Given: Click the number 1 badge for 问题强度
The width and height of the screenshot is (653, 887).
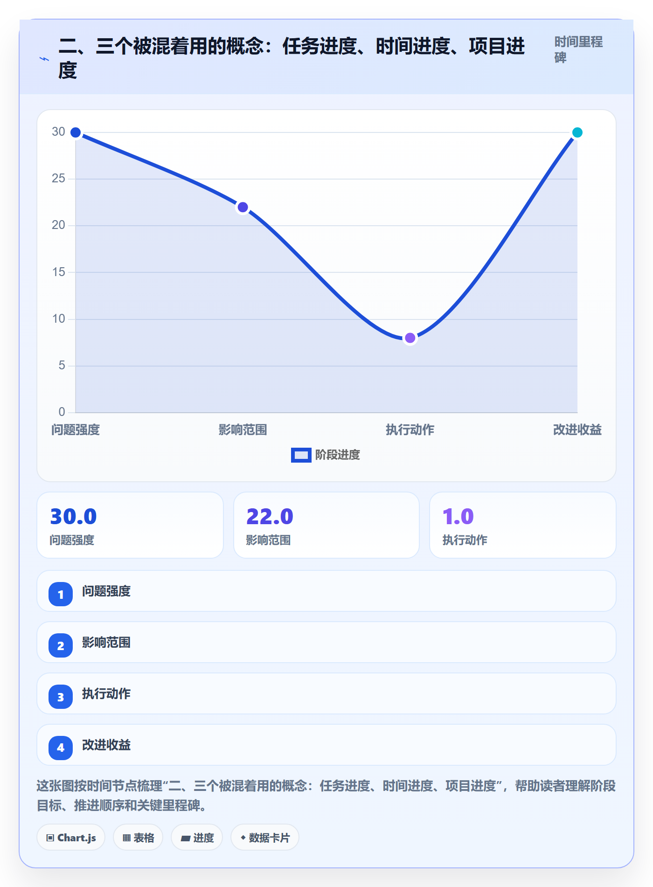Looking at the screenshot, I should (x=61, y=594).
